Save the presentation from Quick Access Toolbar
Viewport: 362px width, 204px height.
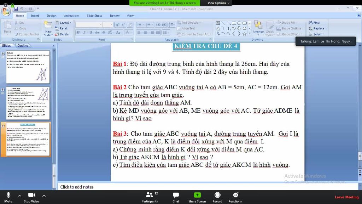click(x=16, y=9)
